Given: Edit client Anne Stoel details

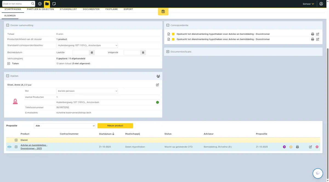Looking at the screenshot, I should tap(157, 85).
